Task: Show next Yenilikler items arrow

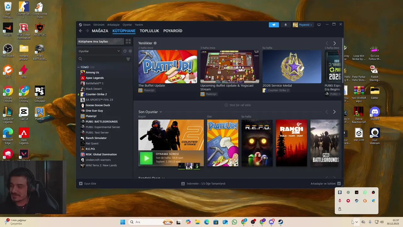Action: click(334, 43)
